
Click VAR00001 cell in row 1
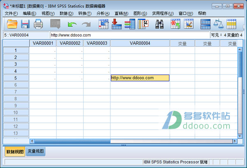point(43,50)
